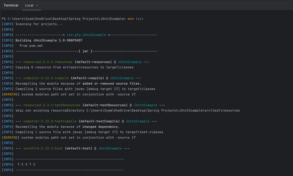Click 'Scanning for projects...' output line
This screenshot has height=176, width=293.
pos(39,24)
